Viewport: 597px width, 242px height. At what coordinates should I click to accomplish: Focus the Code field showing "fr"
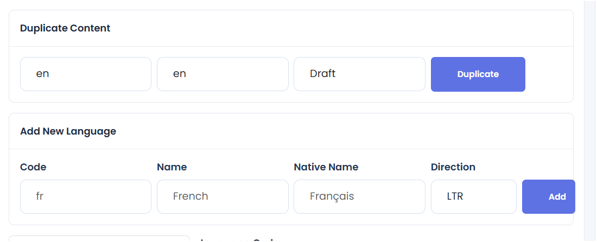coord(86,197)
